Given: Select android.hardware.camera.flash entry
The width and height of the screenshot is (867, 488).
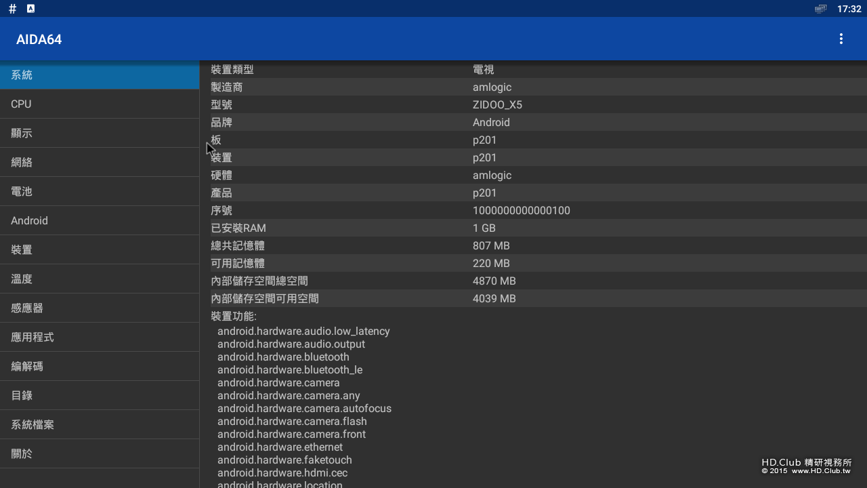Looking at the screenshot, I should [292, 422].
